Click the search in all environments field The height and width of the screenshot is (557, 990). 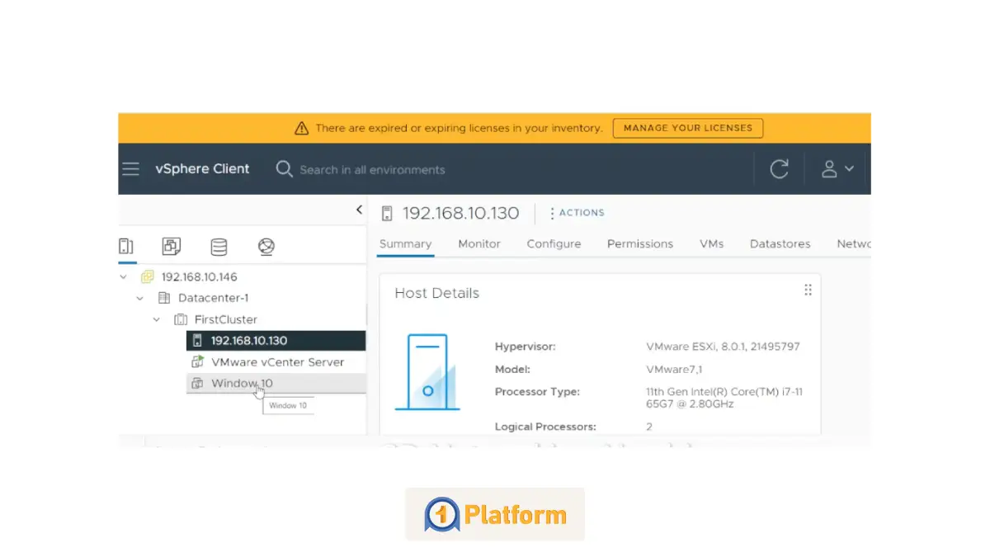372,170
